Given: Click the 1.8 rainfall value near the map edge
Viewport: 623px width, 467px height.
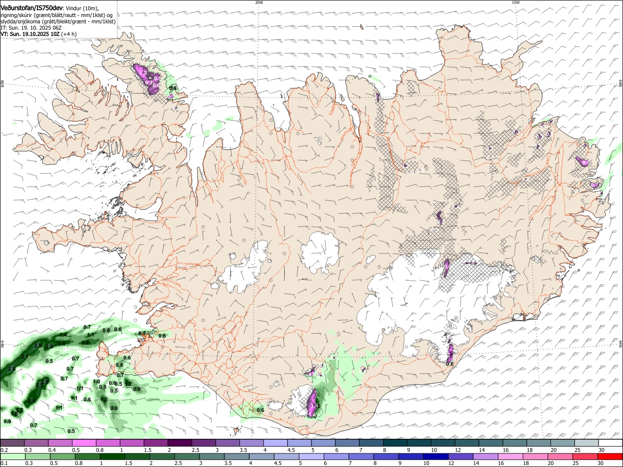Looking at the screenshot, I should (14, 413).
